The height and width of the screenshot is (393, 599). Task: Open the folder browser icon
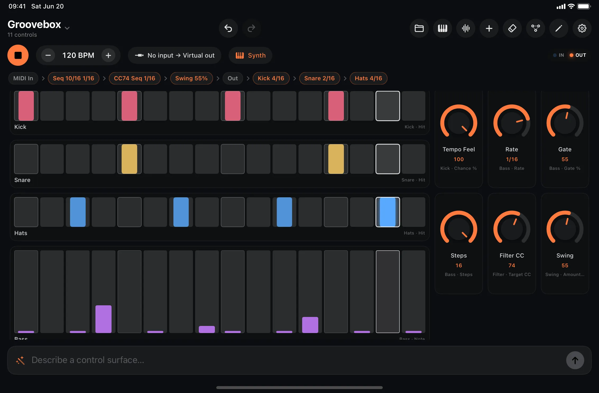tap(419, 28)
